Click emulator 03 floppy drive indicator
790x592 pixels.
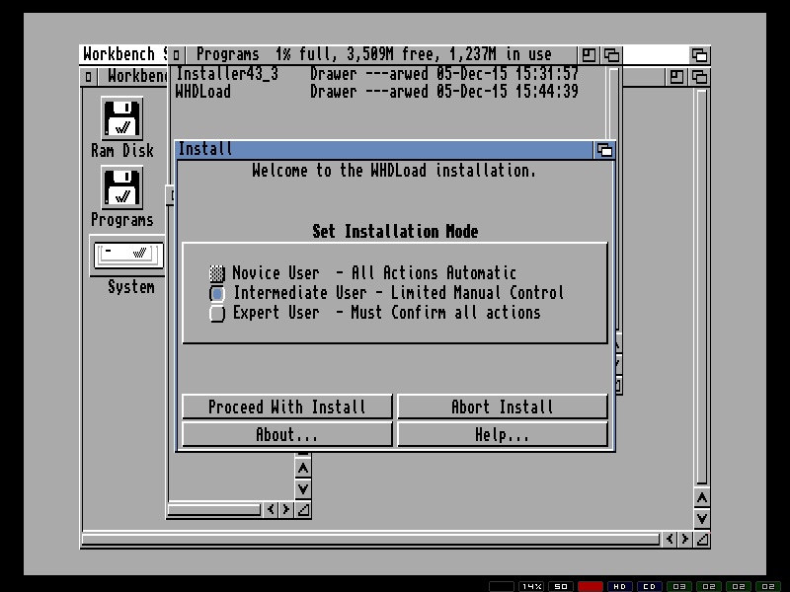click(x=679, y=586)
